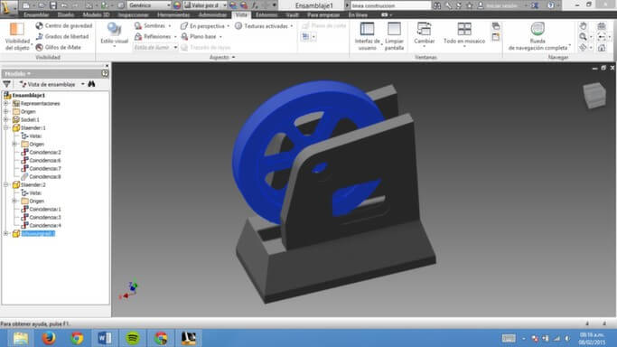Viewport: 617px width, 347px height.
Task: Click the Todo en mosaico button
Action: tap(464, 33)
